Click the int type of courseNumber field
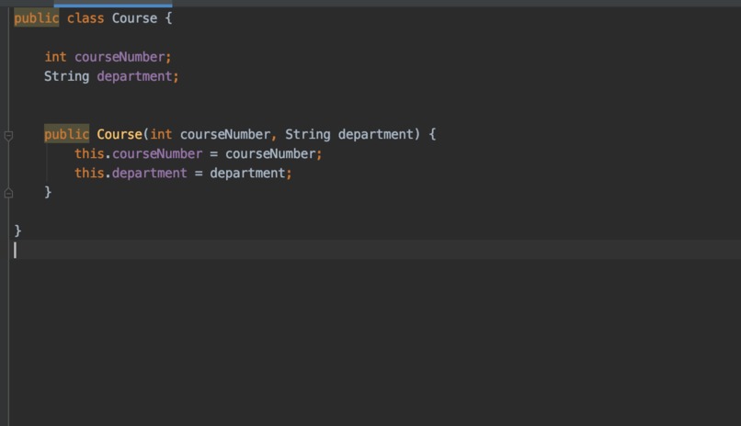Viewport: 741px width, 426px height. (55, 57)
